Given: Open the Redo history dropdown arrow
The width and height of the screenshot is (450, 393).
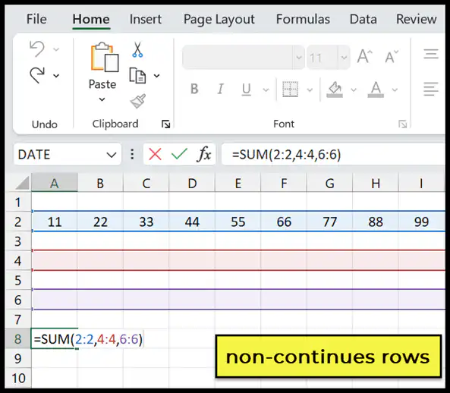Looking at the screenshot, I should point(56,76).
